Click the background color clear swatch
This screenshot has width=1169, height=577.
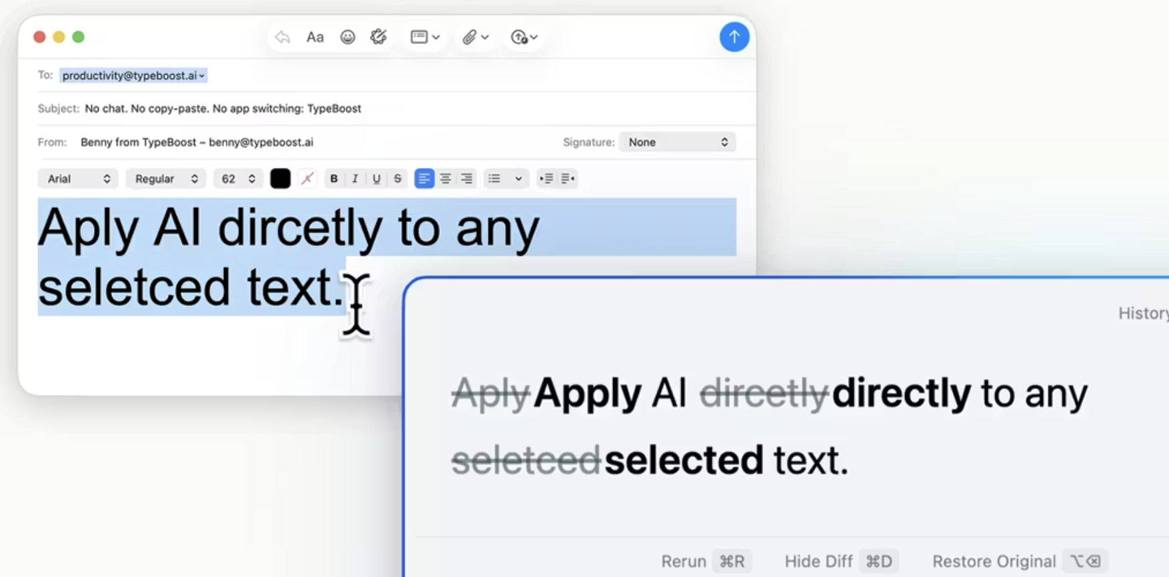point(307,179)
